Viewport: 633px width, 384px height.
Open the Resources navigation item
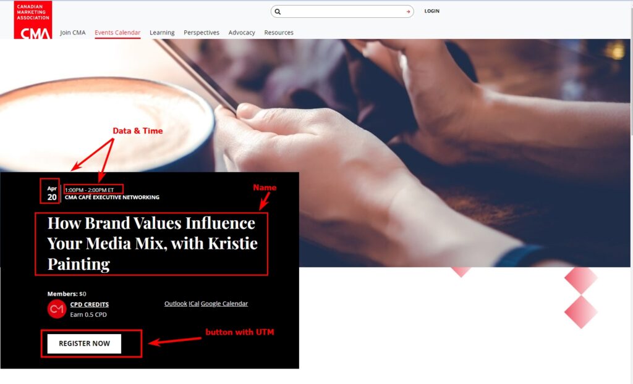[x=279, y=32]
